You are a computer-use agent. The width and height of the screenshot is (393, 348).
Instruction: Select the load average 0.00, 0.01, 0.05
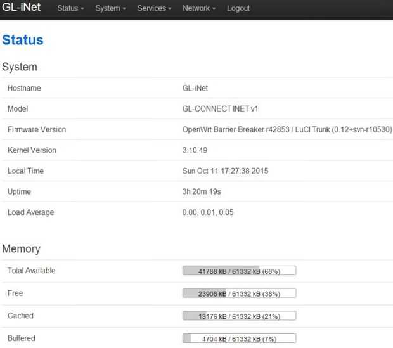click(x=208, y=212)
